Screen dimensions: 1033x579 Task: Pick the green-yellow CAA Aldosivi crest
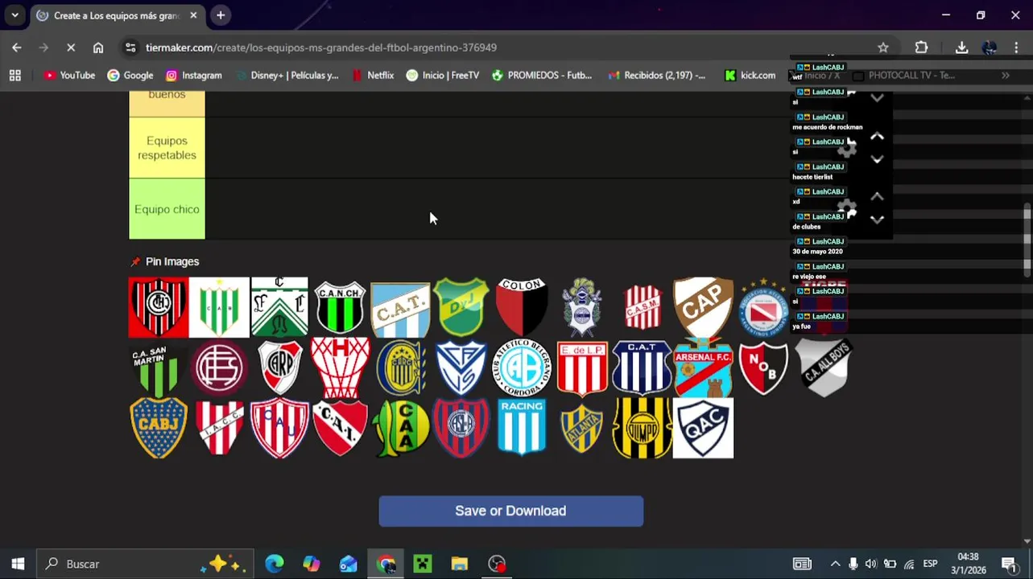coord(400,428)
